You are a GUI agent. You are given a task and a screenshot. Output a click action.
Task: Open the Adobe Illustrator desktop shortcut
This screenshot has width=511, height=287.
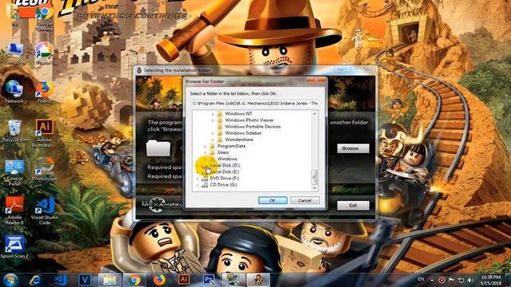click(x=45, y=133)
